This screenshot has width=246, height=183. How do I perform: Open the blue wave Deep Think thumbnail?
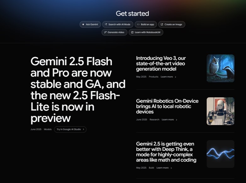pyautogui.click(x=221, y=154)
